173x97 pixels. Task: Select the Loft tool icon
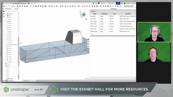point(25,6)
